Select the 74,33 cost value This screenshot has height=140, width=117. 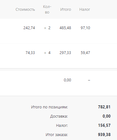[30, 53]
